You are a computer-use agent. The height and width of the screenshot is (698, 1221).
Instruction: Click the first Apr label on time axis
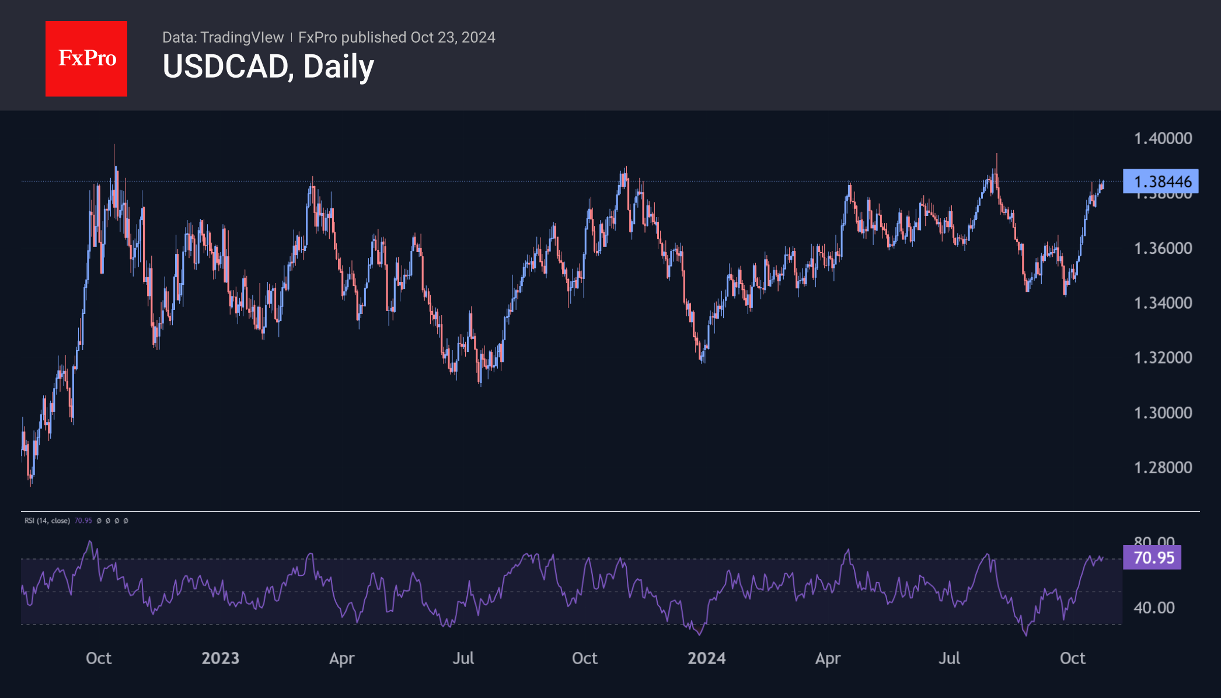pyautogui.click(x=341, y=658)
